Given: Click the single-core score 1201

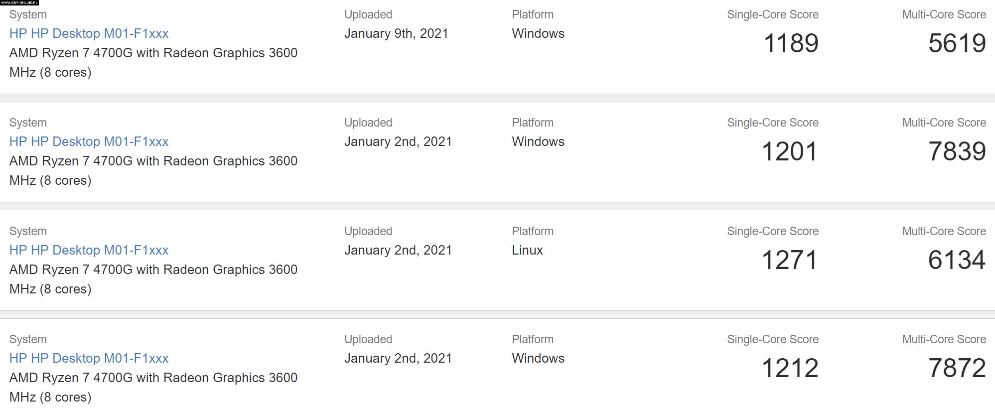Looking at the screenshot, I should point(790,151).
